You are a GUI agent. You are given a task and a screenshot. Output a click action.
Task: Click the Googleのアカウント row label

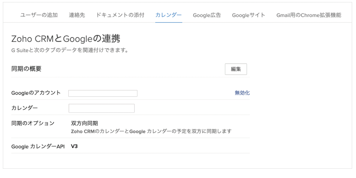click(x=36, y=93)
